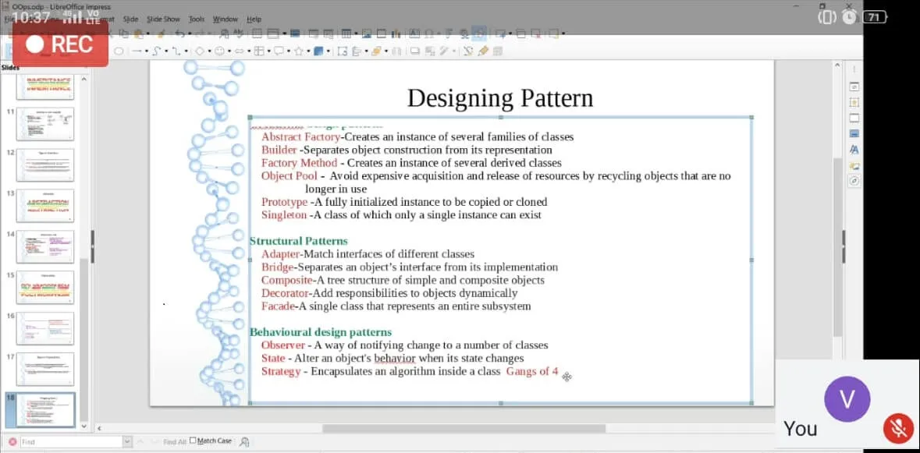Viewport: 920px width, 453px height.
Task: Open sidebar Properties deck
Action: click(854, 86)
